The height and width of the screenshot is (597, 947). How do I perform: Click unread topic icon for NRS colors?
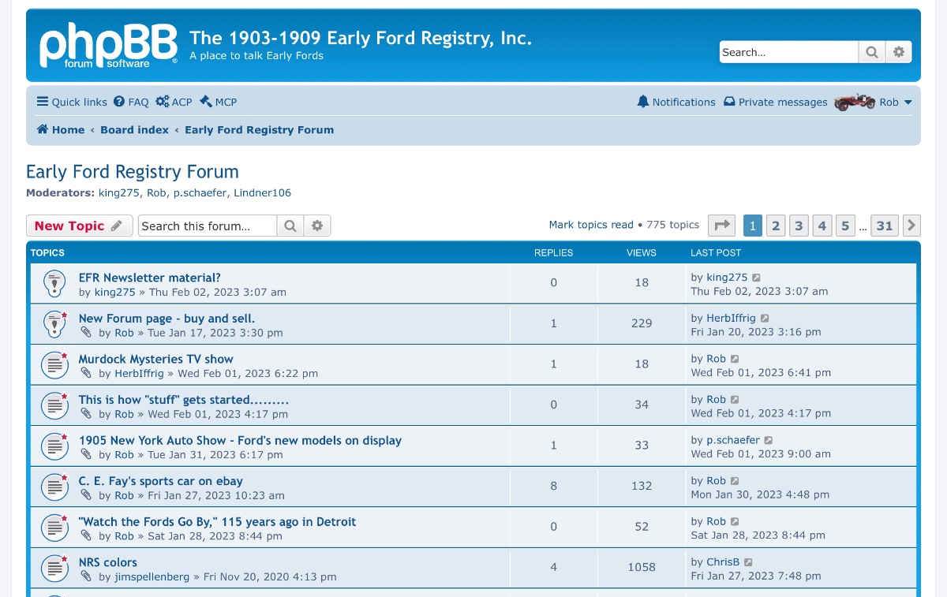(x=54, y=569)
